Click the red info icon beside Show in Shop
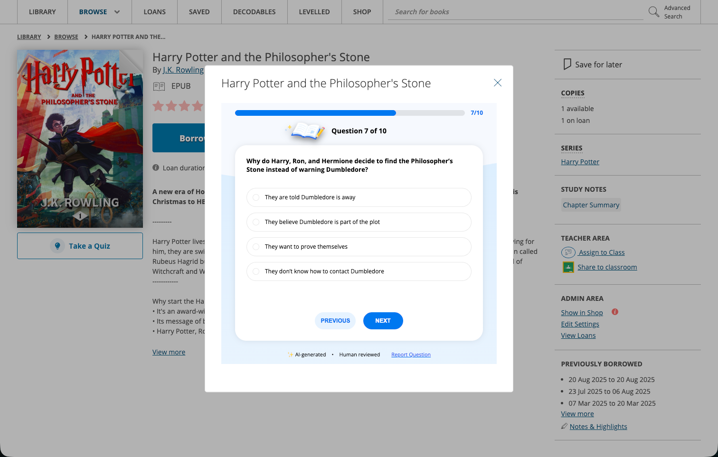The image size is (718, 457). point(615,312)
